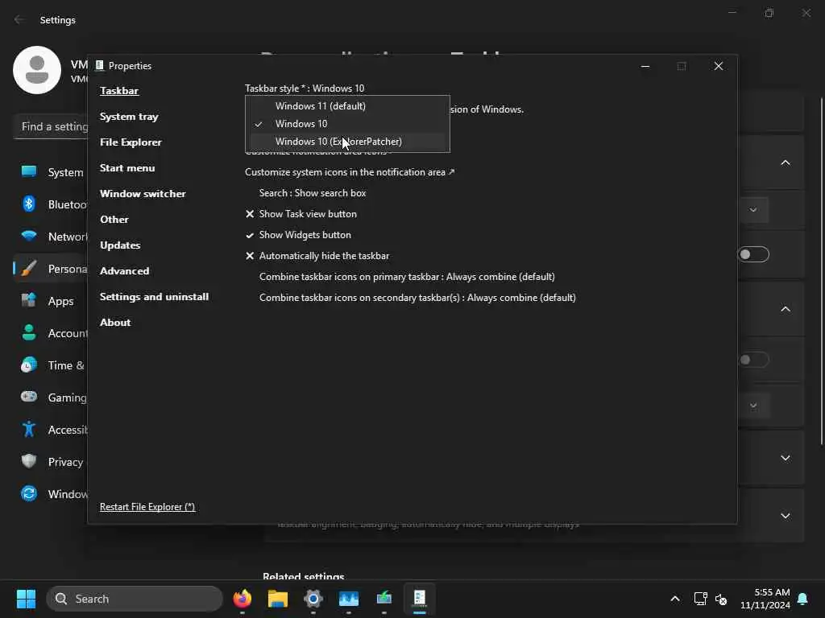Click Settings window vertical scrollbar
The image size is (825, 618).
coord(822,270)
